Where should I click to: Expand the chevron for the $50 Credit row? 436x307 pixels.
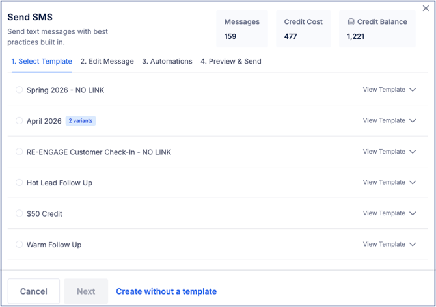click(x=413, y=213)
